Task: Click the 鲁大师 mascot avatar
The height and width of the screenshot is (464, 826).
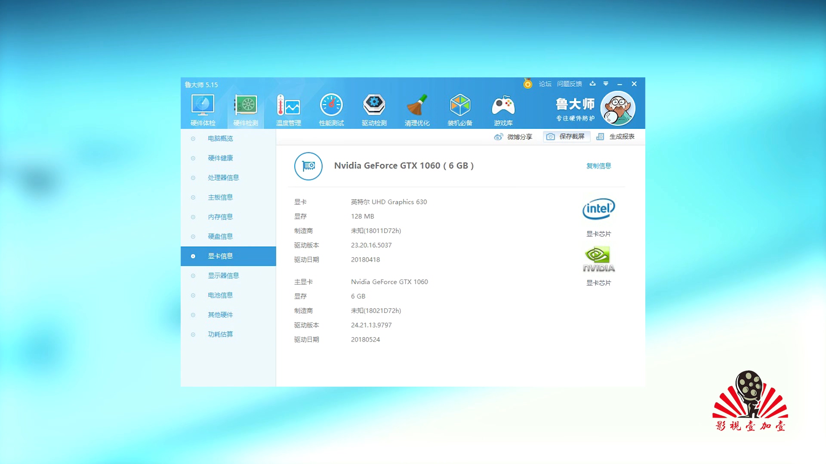Action: tap(618, 109)
